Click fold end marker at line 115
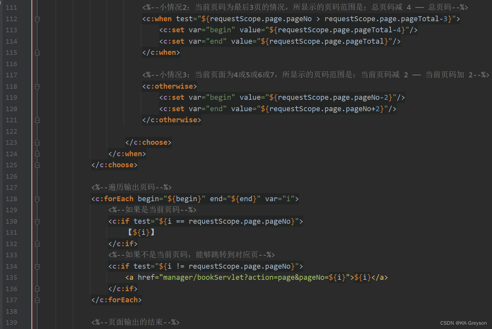 pos(37,52)
